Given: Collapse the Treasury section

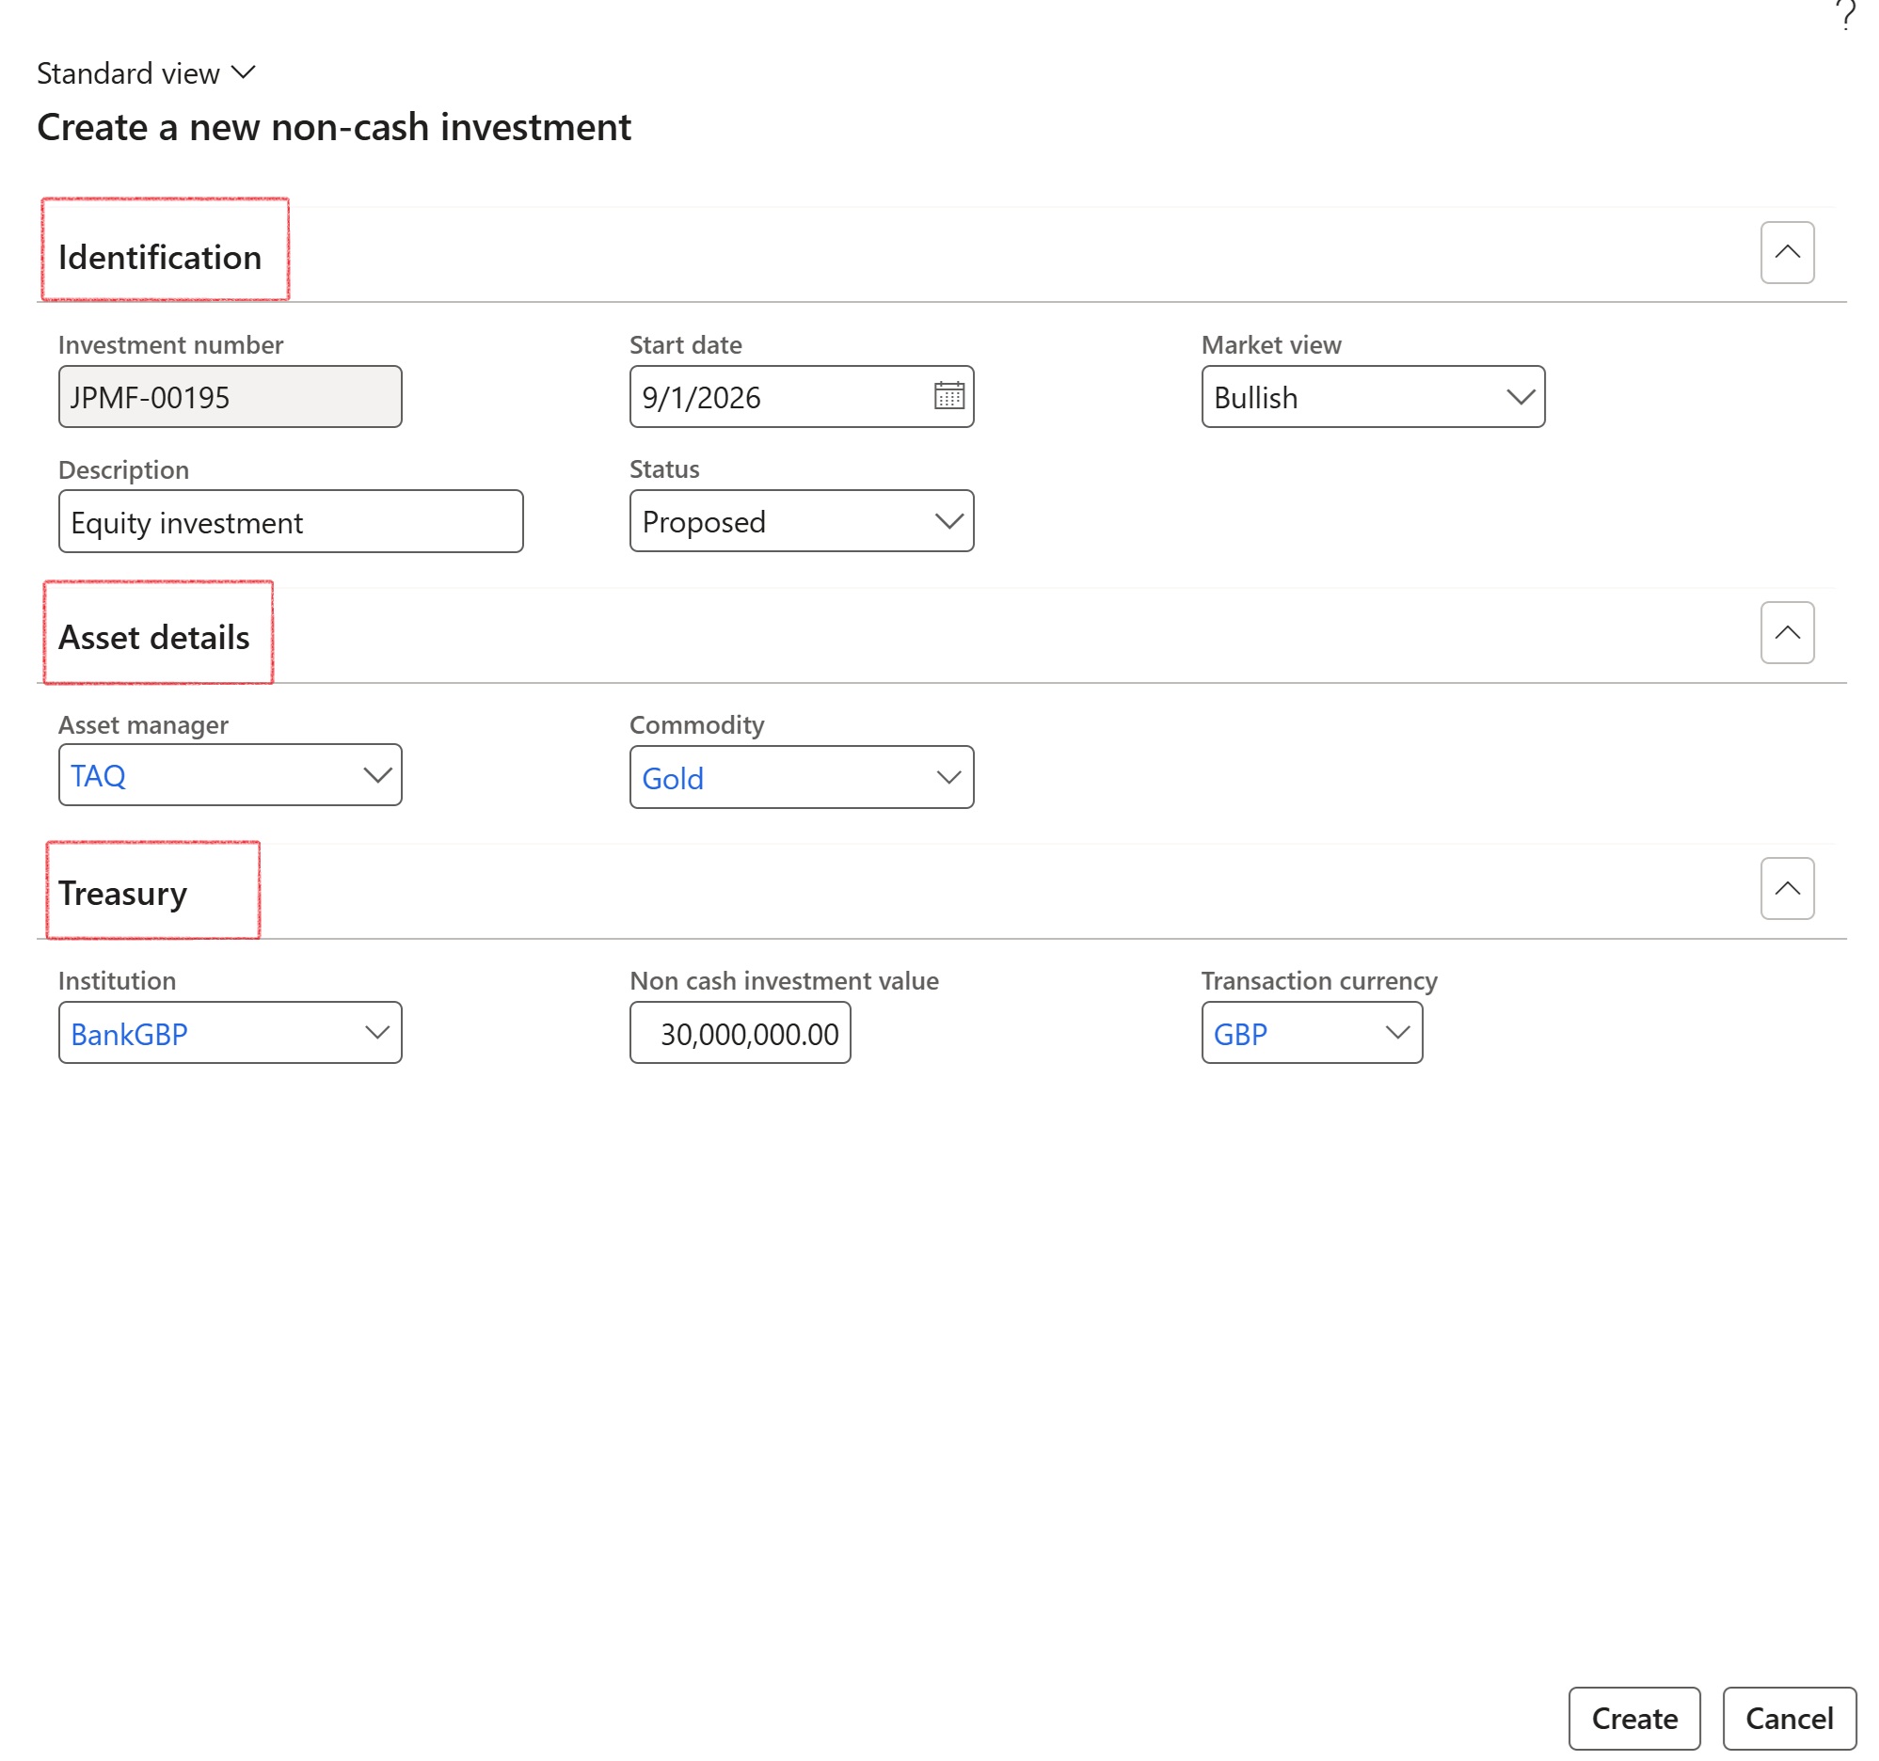Looking at the screenshot, I should pyautogui.click(x=1787, y=888).
